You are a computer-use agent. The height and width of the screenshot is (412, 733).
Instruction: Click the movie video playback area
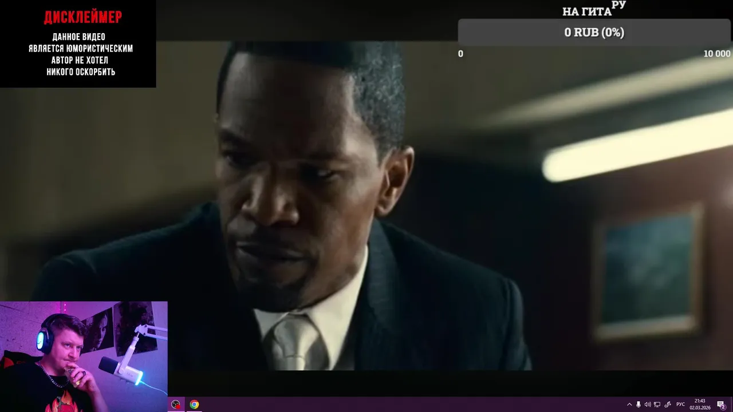tap(366, 206)
